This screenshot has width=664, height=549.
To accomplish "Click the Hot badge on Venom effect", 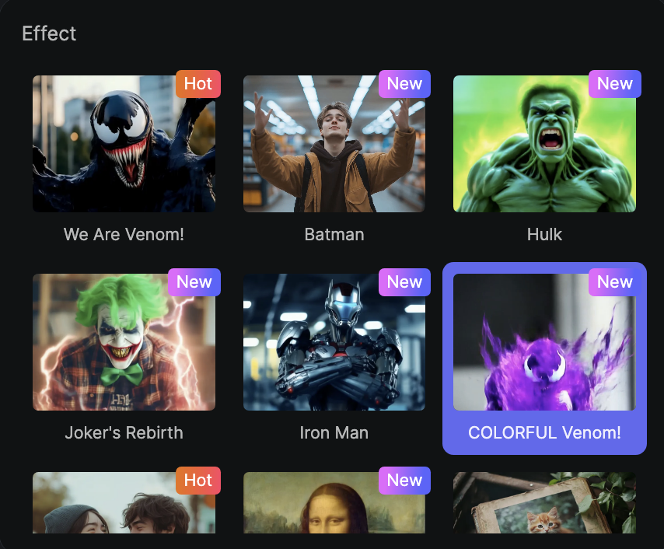I will click(198, 84).
